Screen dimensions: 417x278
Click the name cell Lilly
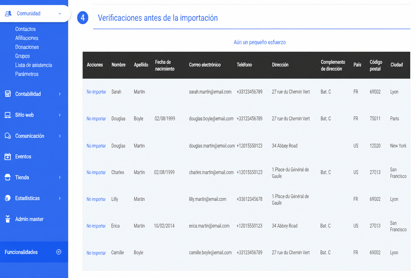[x=115, y=199]
